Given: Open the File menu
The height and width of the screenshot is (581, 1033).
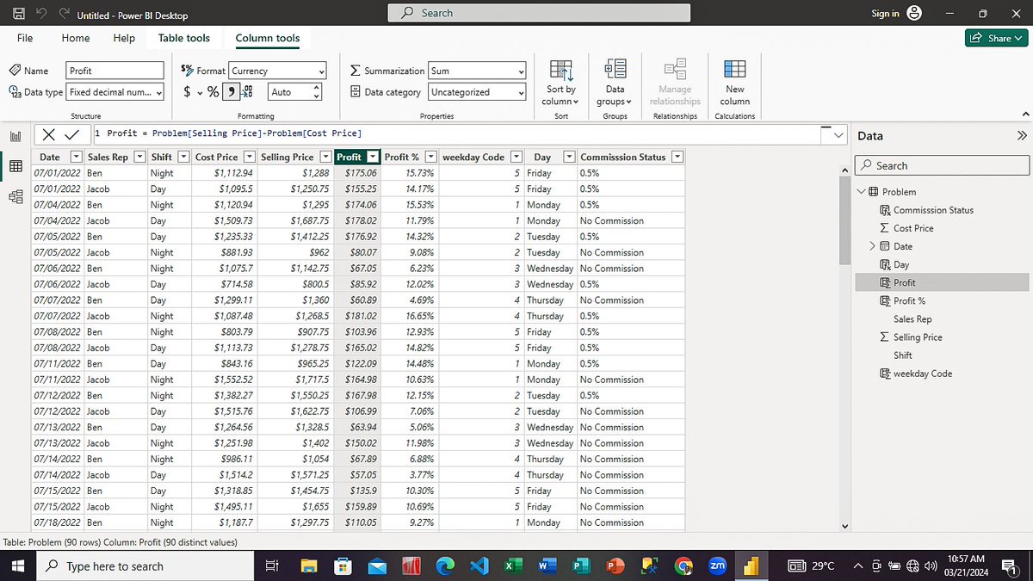Looking at the screenshot, I should [25, 38].
